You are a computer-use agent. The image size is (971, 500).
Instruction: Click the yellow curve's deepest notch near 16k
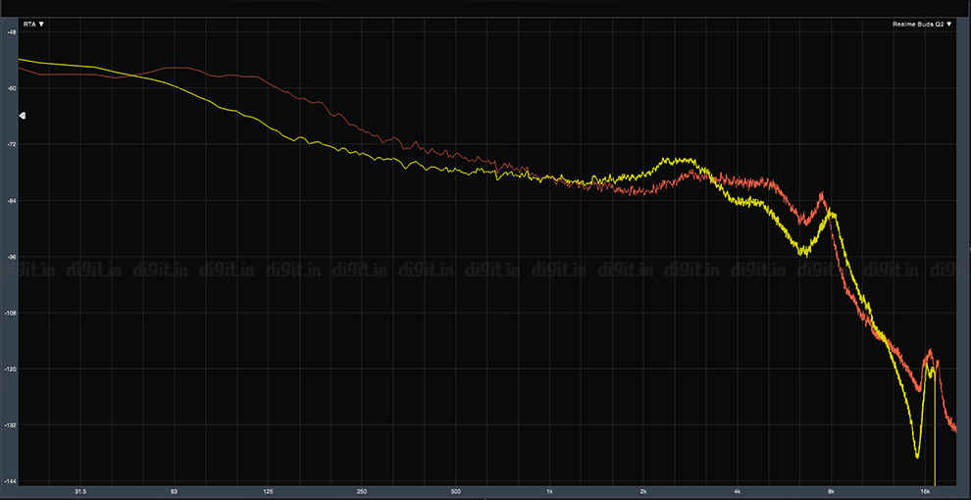[x=917, y=456]
